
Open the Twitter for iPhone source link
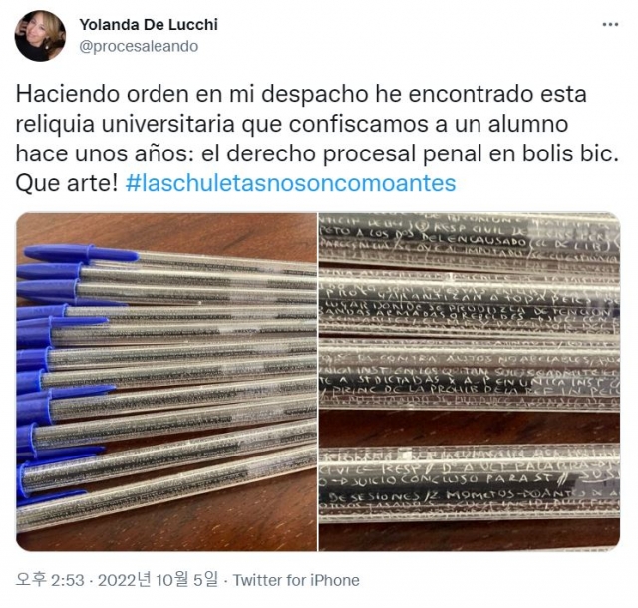[x=296, y=580]
